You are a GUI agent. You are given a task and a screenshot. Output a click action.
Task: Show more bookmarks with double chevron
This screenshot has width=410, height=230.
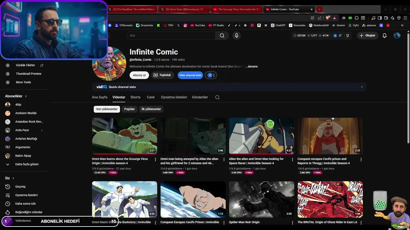click(402, 25)
